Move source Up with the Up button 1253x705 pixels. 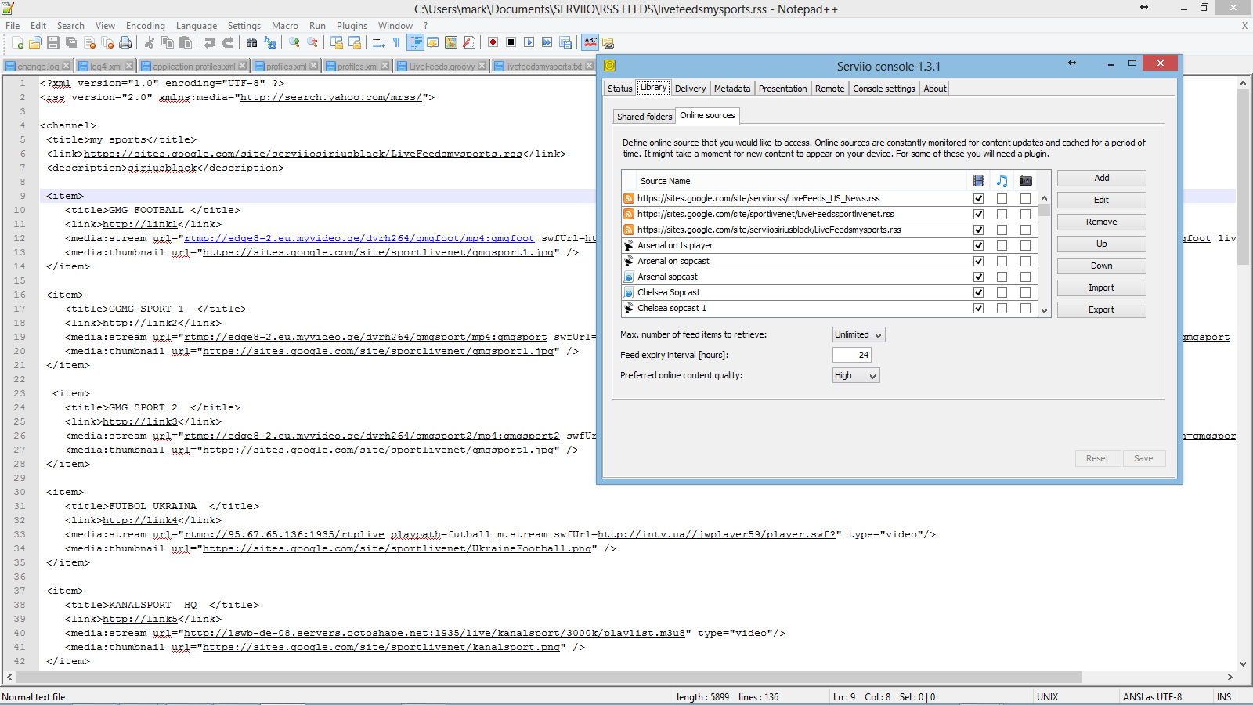pyautogui.click(x=1101, y=244)
